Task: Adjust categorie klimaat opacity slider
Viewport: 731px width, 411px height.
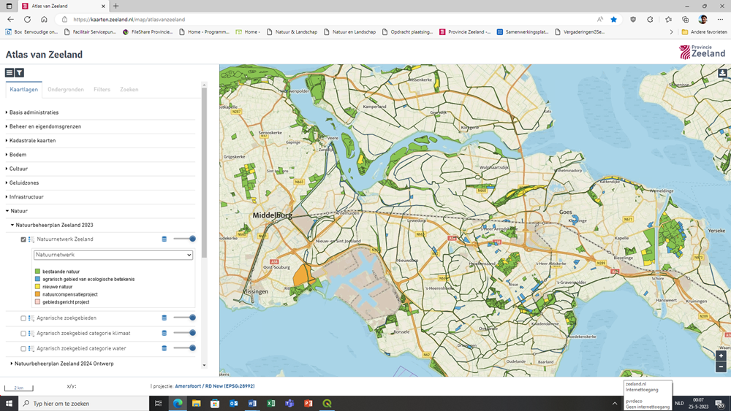Action: coord(185,333)
